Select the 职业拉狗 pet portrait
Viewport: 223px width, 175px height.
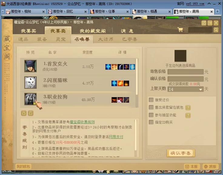(x=30, y=99)
